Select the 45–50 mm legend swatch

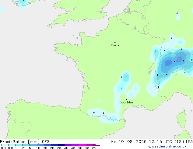89,145
